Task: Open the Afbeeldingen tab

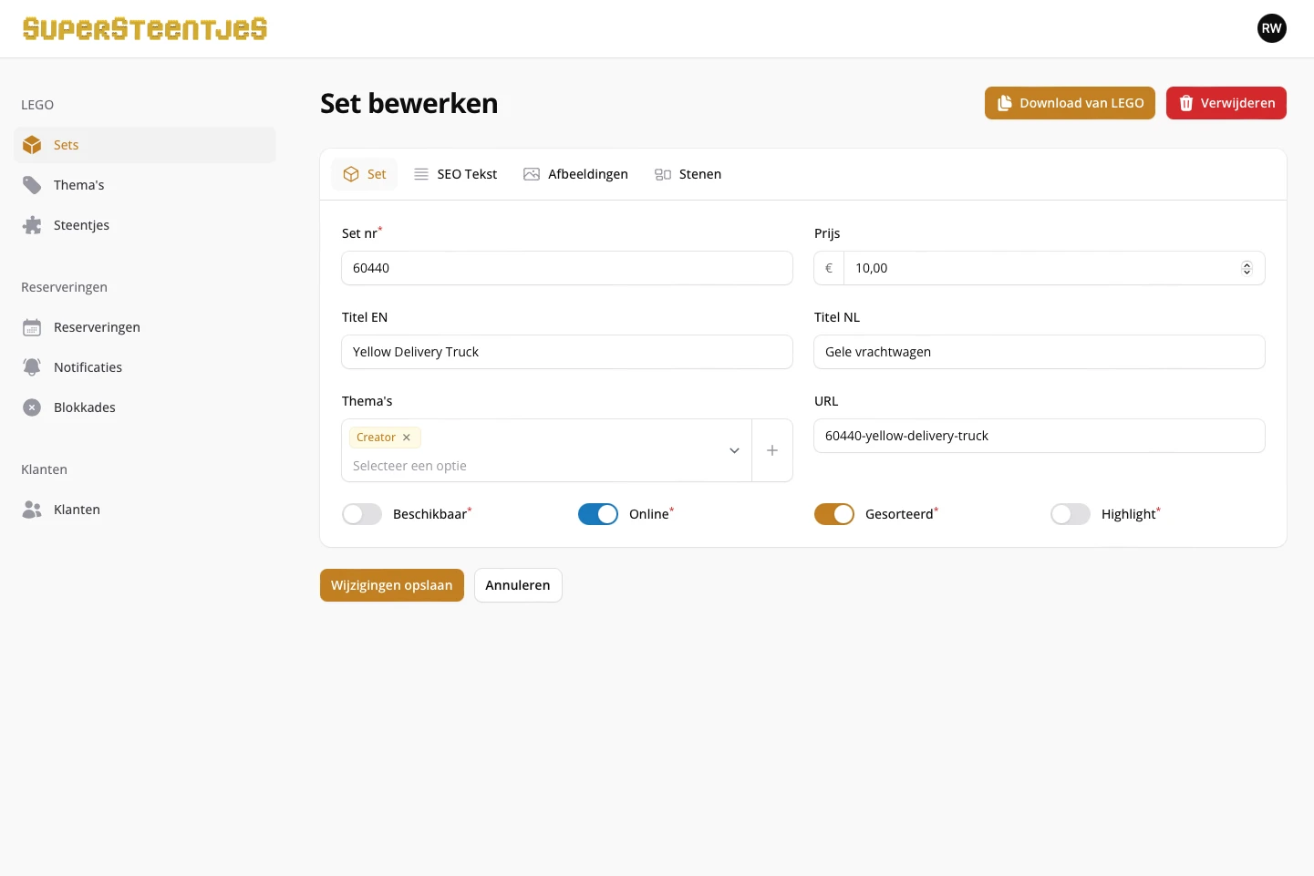Action: (576, 174)
